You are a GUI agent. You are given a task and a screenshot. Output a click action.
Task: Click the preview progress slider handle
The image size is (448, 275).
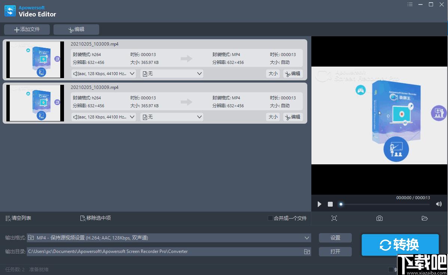(x=341, y=204)
